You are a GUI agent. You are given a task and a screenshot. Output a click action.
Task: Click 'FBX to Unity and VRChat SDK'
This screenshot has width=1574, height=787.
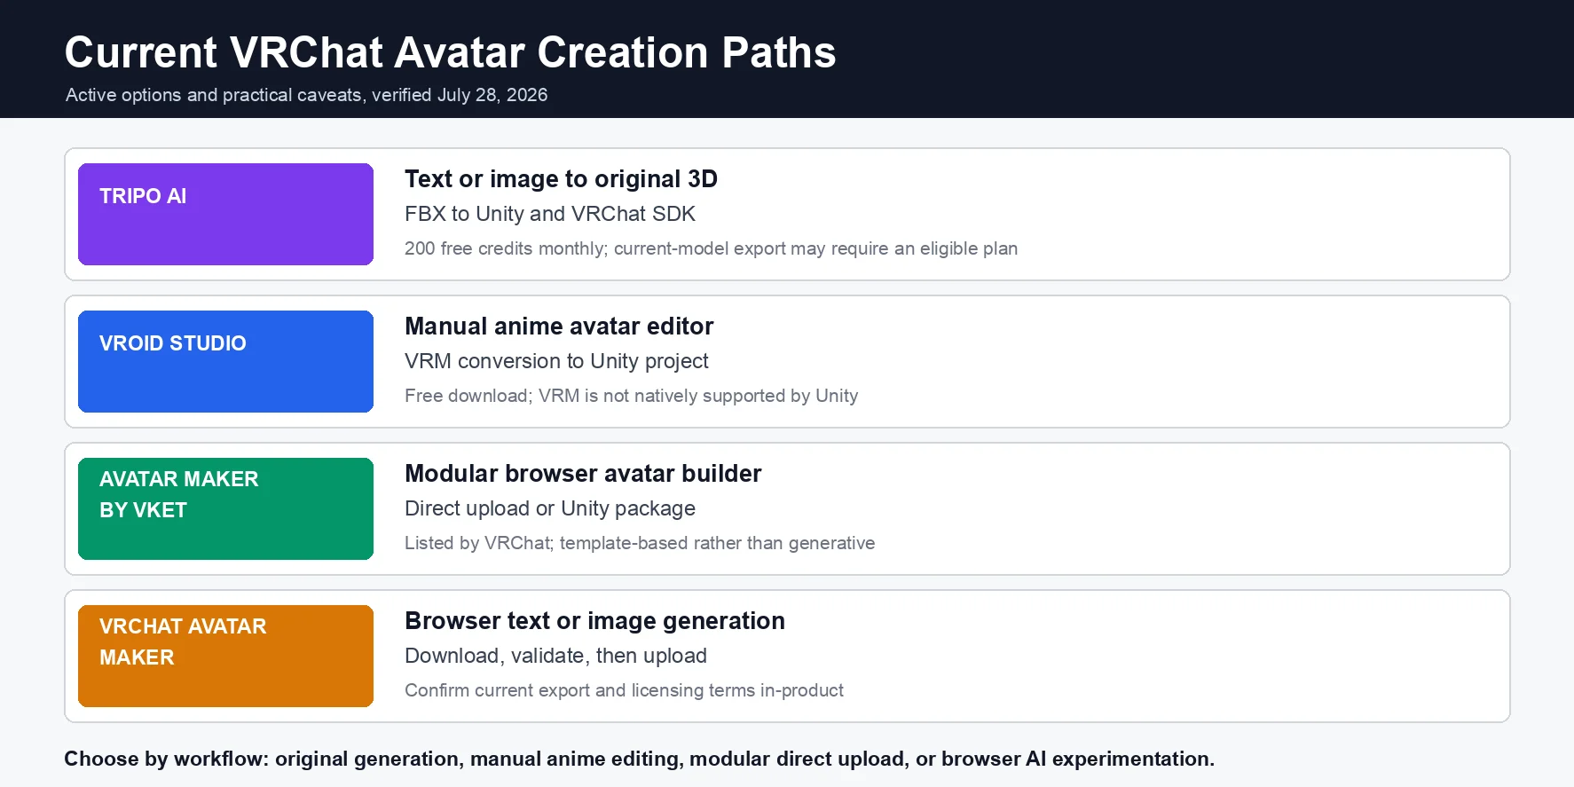coord(550,214)
